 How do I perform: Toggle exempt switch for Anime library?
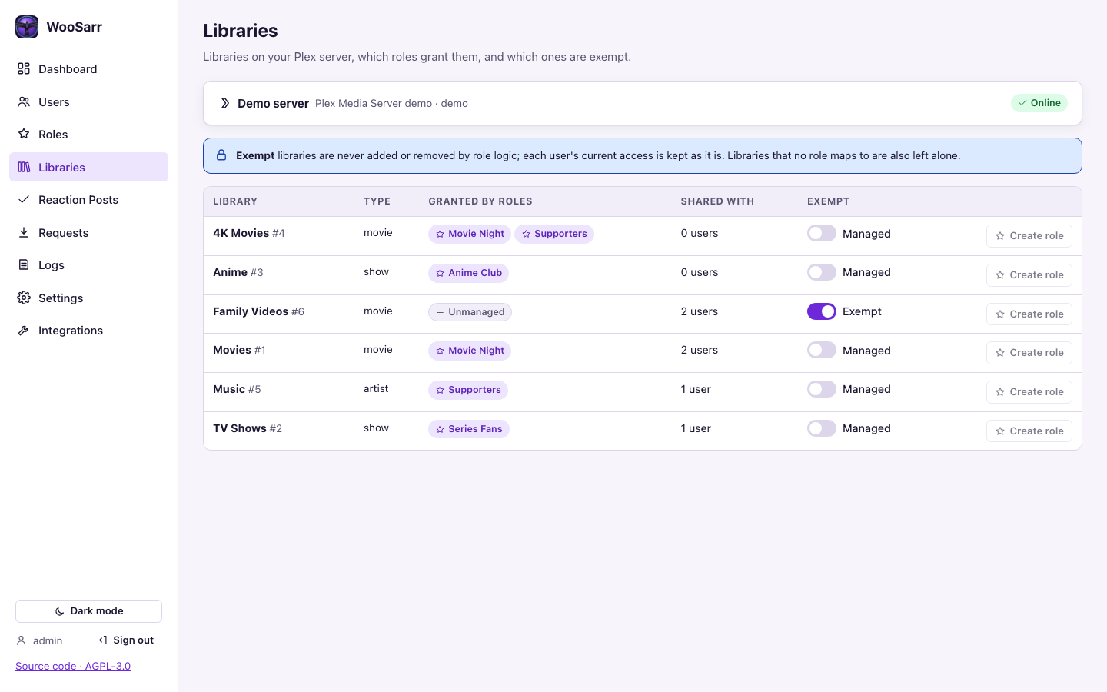click(822, 272)
